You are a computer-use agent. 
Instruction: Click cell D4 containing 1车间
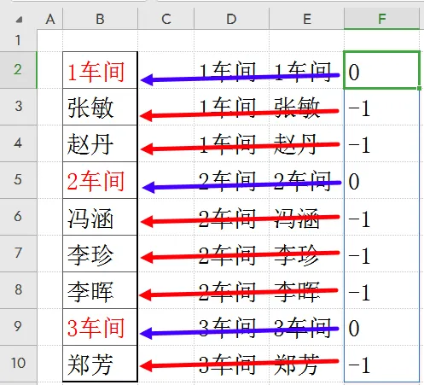coord(231,143)
